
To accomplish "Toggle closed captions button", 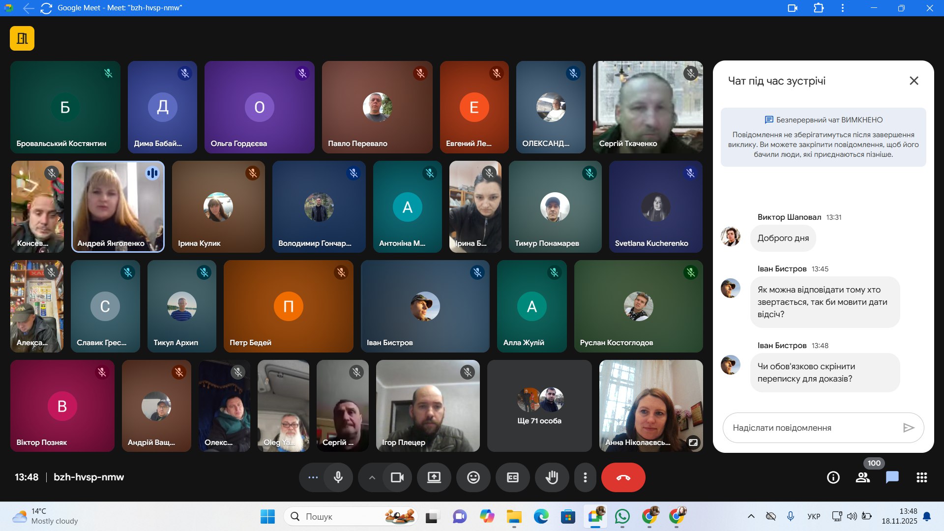I will coord(512,477).
